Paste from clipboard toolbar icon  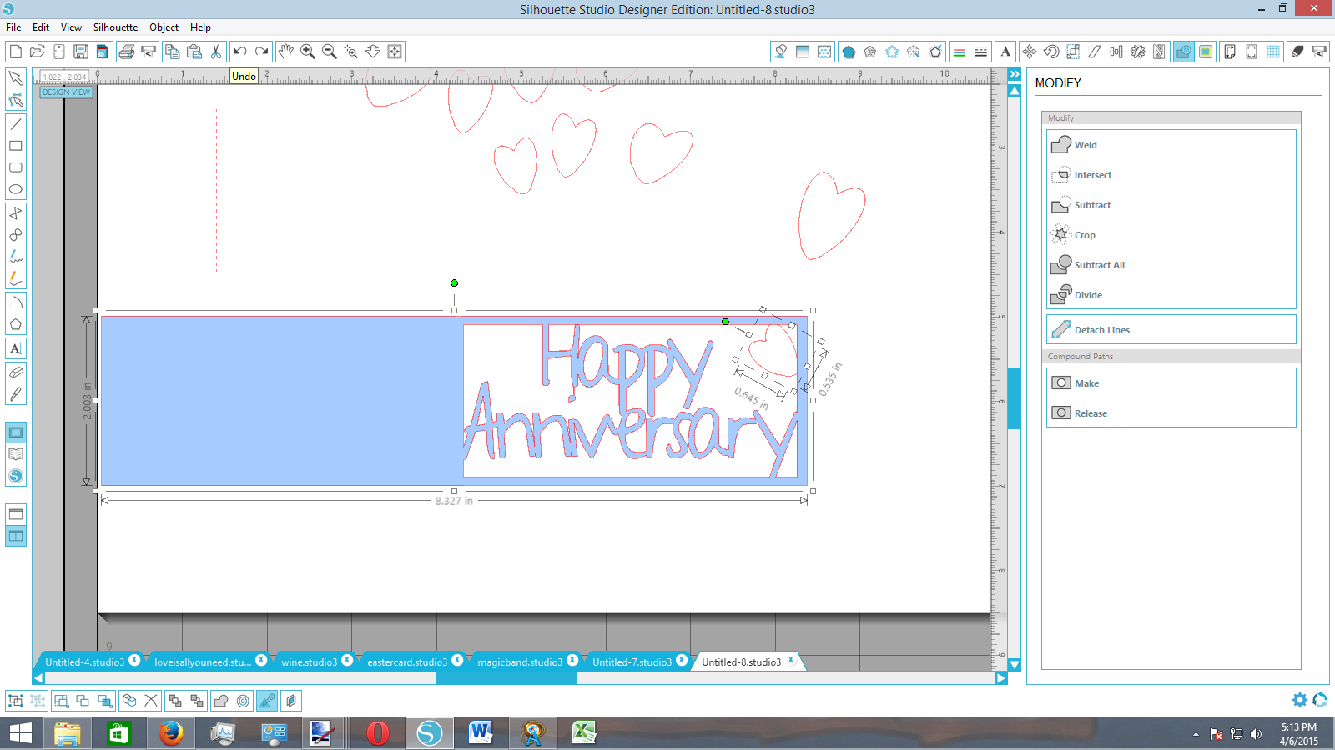pyautogui.click(x=194, y=52)
